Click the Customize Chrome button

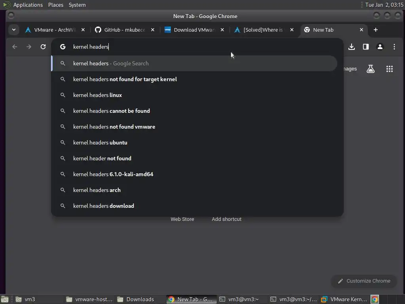(x=364, y=281)
